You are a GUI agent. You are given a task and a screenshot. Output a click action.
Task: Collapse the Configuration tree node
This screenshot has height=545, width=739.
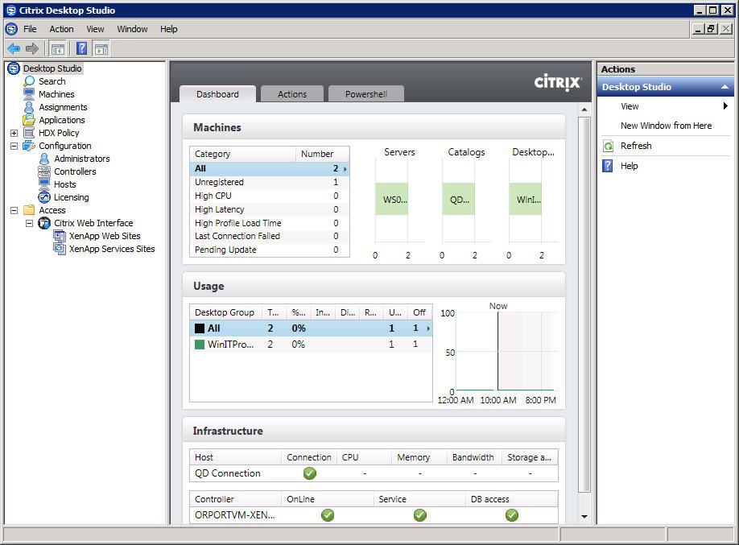(x=14, y=145)
